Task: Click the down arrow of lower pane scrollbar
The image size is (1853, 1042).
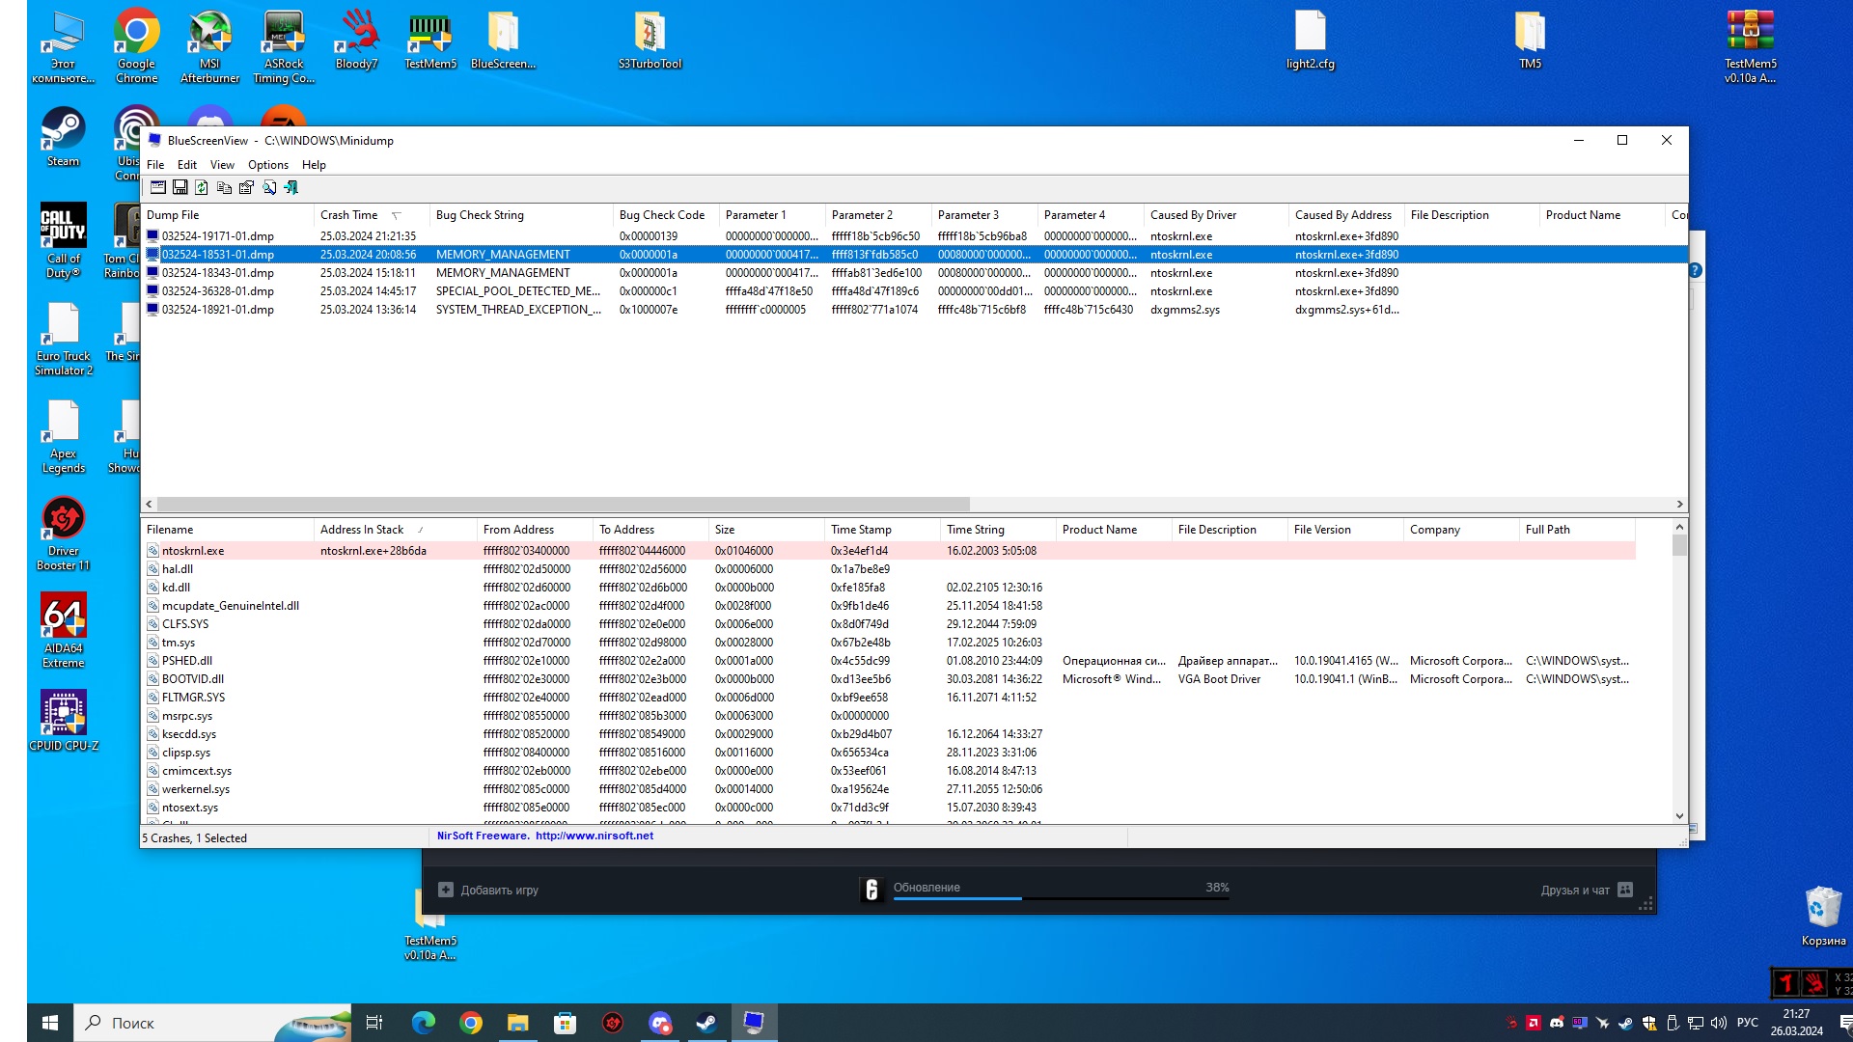Action: (x=1679, y=816)
